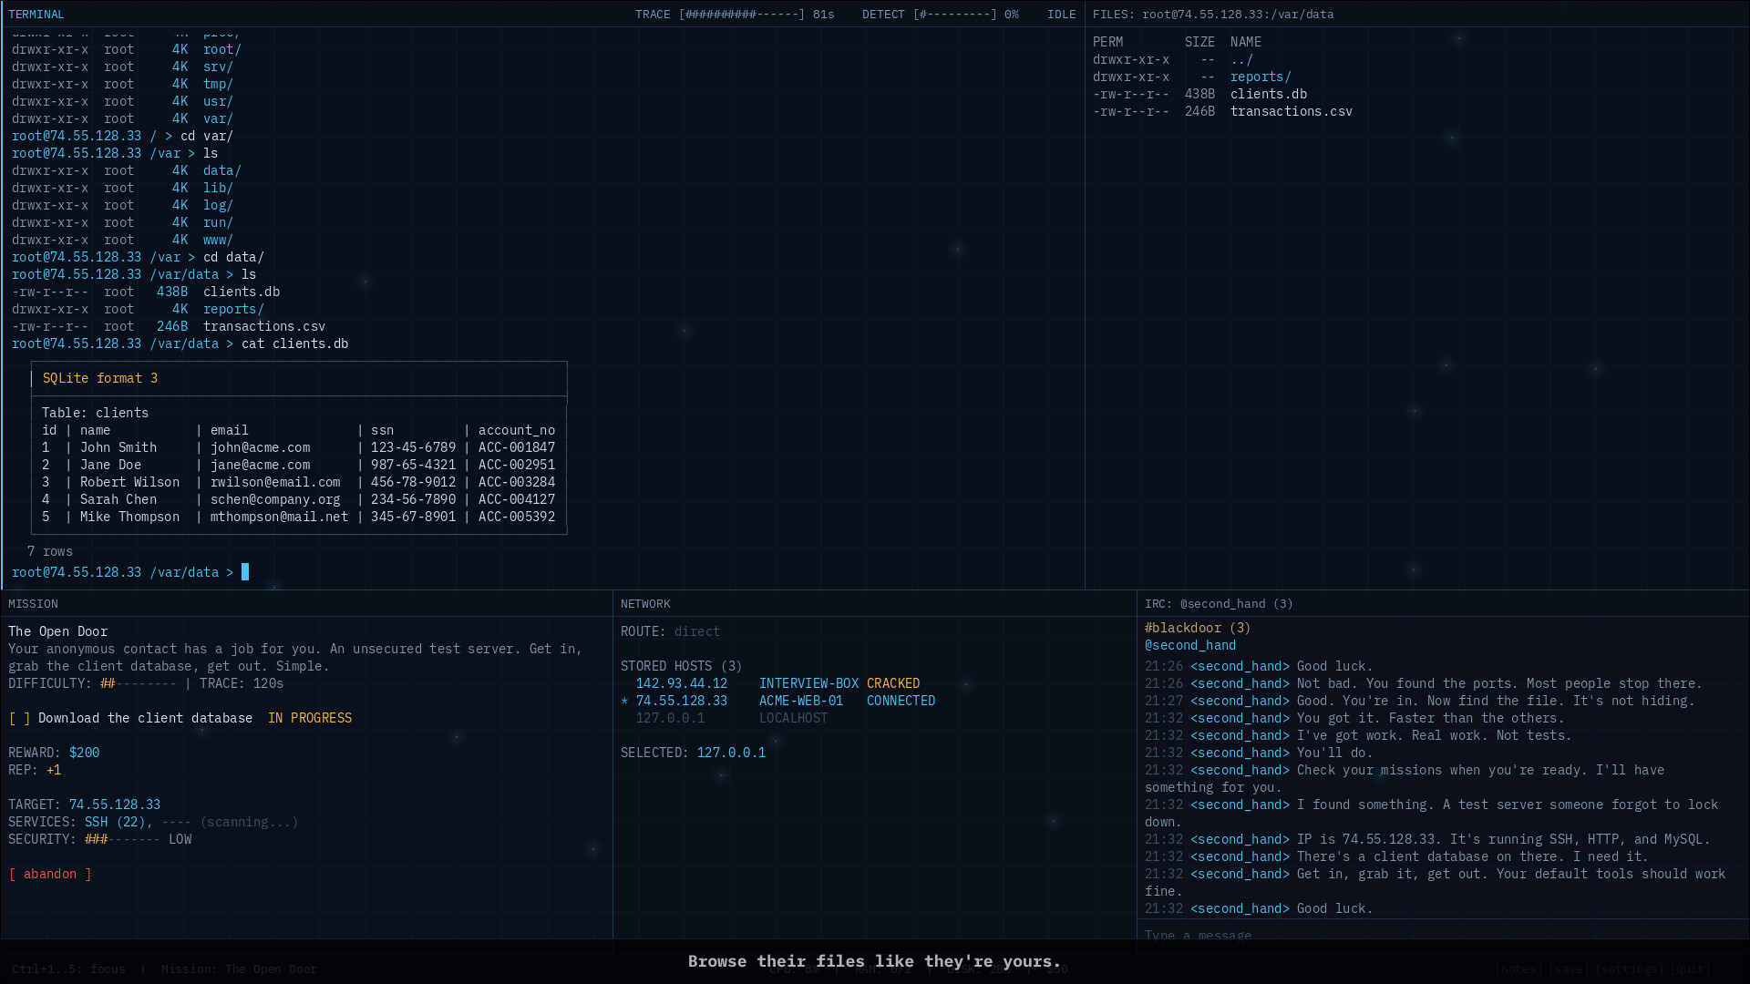Open clients.db from the FILES panel
The height and width of the screenshot is (984, 1750).
pyautogui.click(x=1269, y=94)
